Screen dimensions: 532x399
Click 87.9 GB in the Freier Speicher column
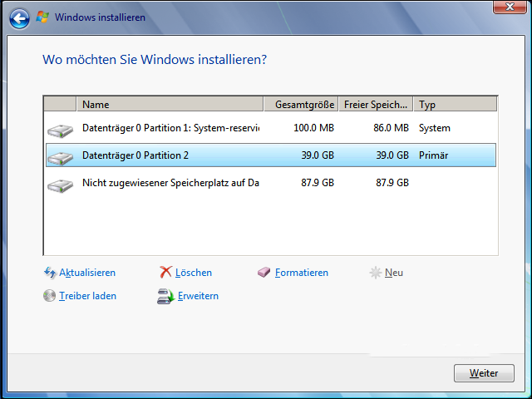coord(392,183)
